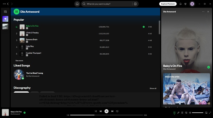The image size is (213, 118).
Task: Select Banana Brain track
Action: (32, 40)
